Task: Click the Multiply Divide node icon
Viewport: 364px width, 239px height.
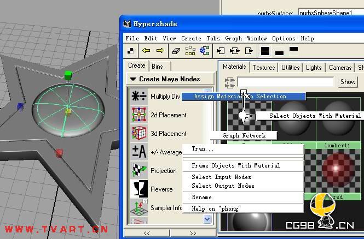Action: (x=139, y=96)
